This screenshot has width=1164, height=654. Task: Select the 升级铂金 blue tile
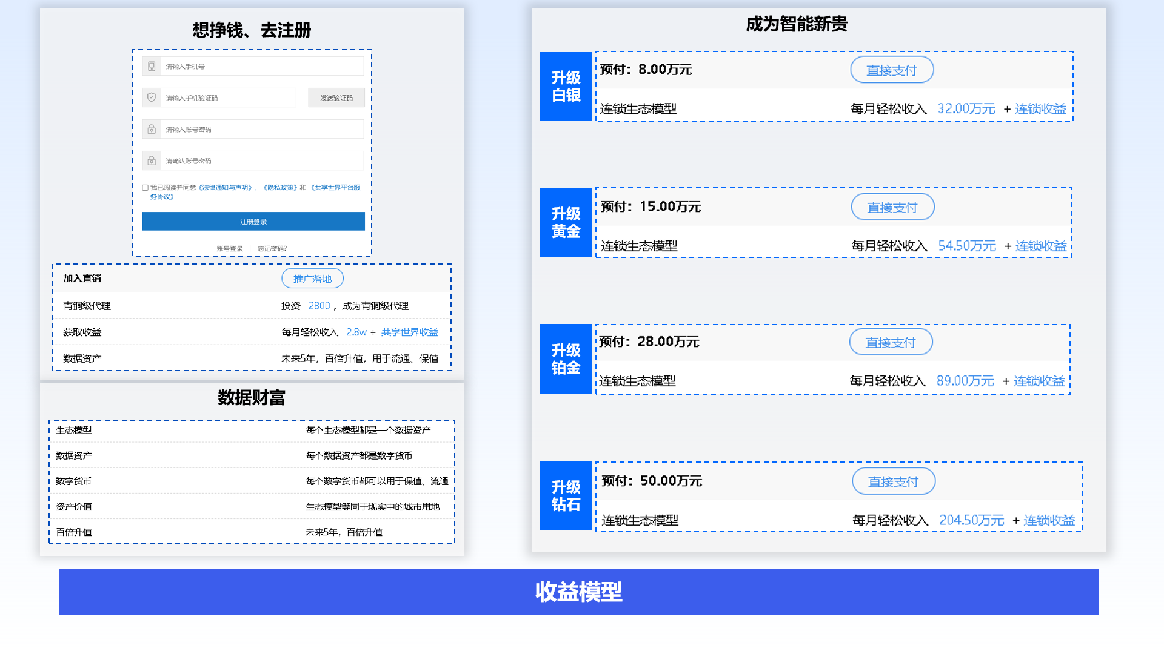point(566,359)
